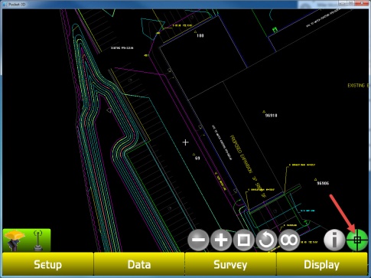Click the rotate view circular arrow icon
Viewport: 371px width, 278px height.
pyautogui.click(x=266, y=240)
